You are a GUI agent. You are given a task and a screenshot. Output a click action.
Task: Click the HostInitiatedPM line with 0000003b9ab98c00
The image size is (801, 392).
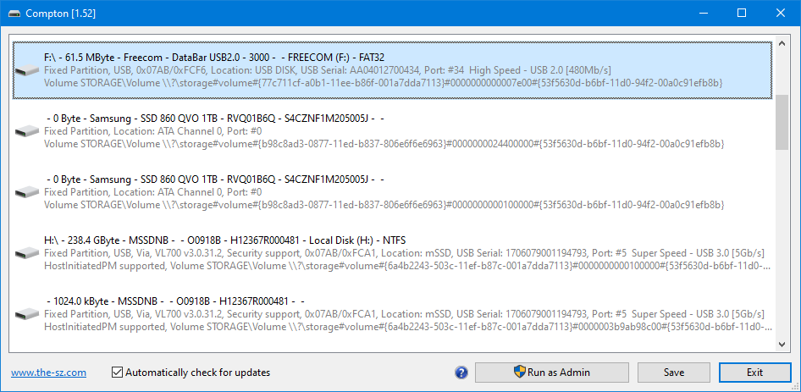tap(407, 327)
